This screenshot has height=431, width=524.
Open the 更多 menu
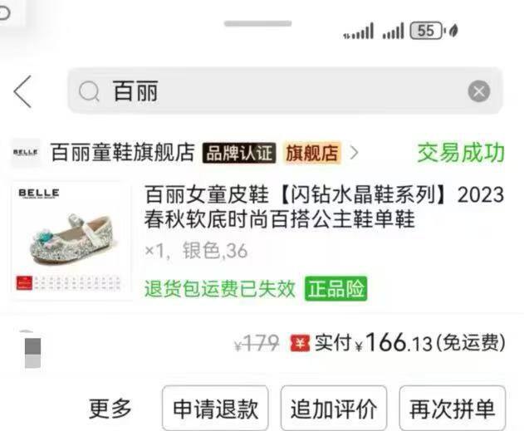110,409
